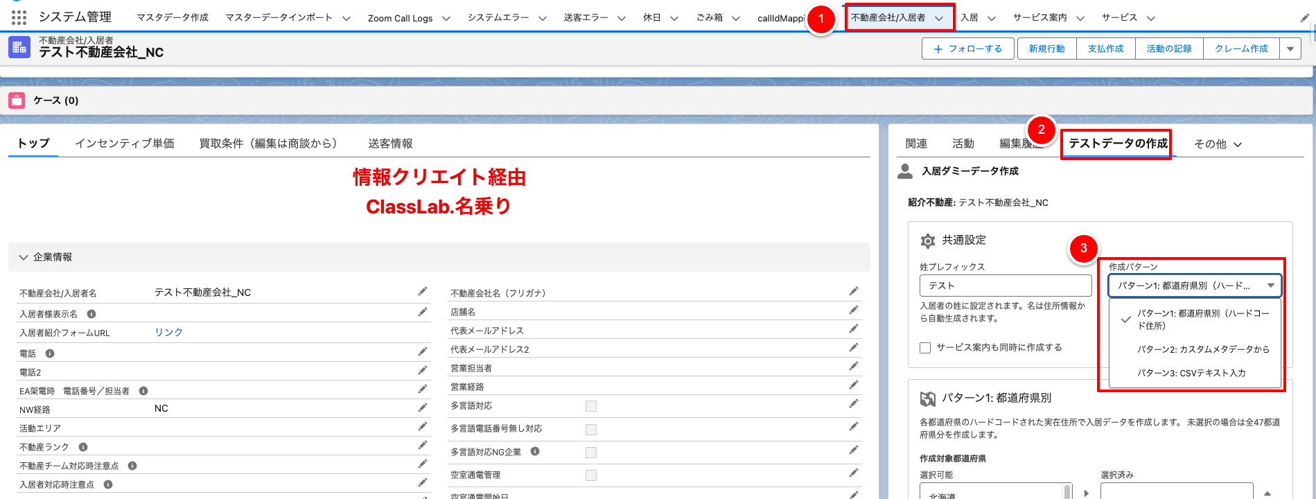The image size is (1316, 499).
Task: Click the info icon next to 不動産ランク
Action: click(83, 447)
